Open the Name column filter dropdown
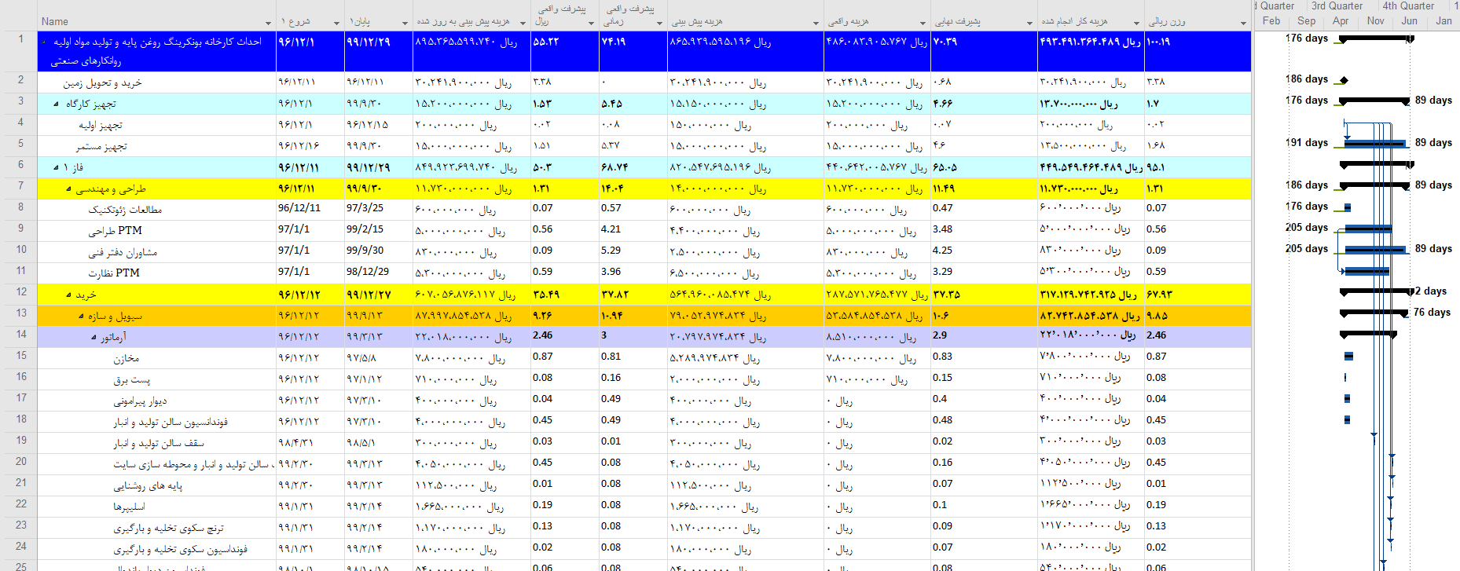Viewport: 1460px width, 571px height. 269,23
